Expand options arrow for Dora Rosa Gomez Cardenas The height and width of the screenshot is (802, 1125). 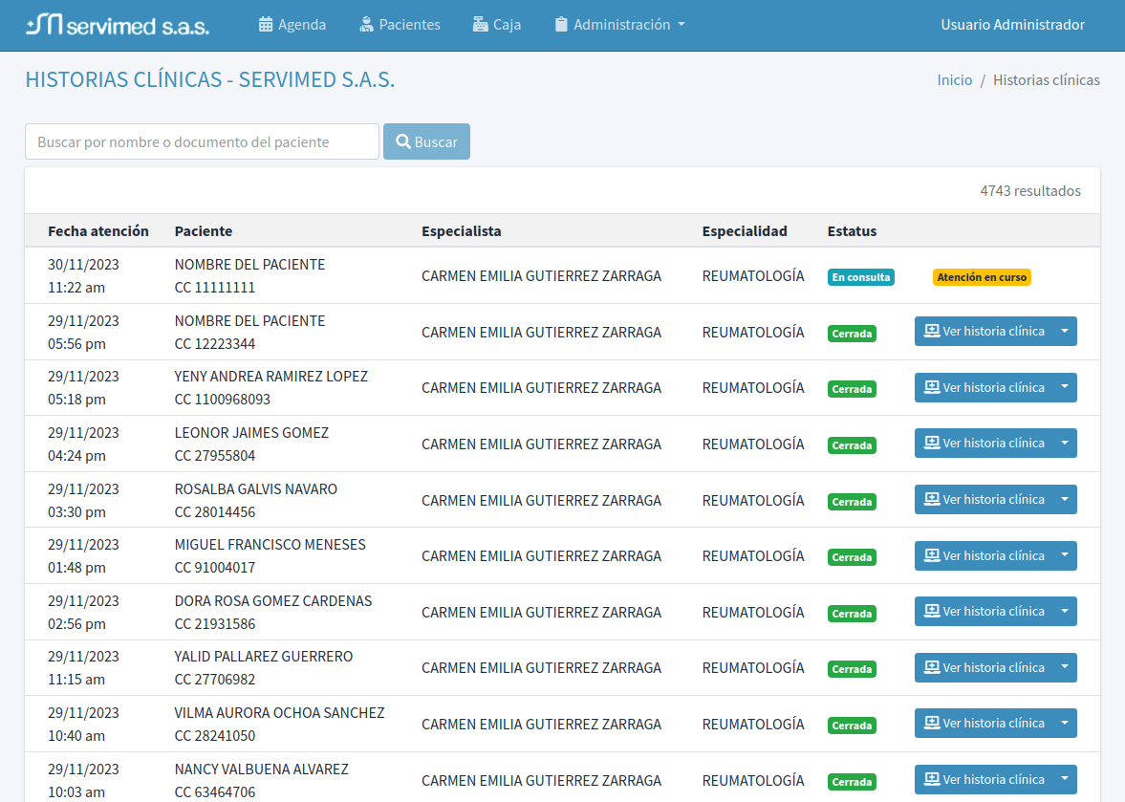click(x=1064, y=612)
